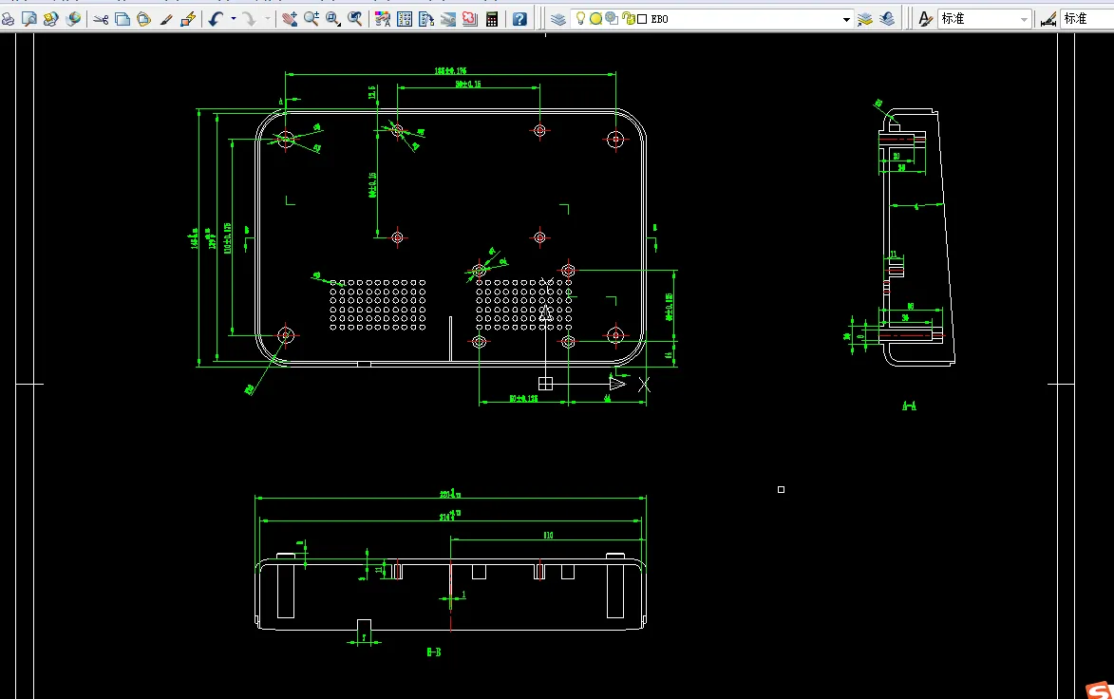Click the dimension style combo box
This screenshot has width=1114, height=699.
coord(1087,19)
